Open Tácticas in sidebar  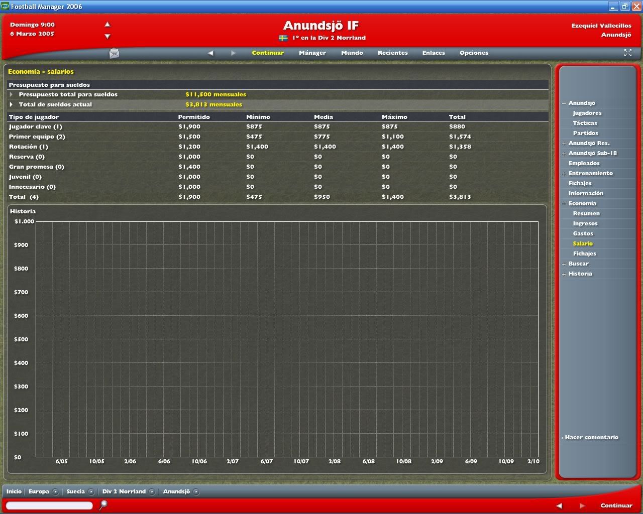585,123
